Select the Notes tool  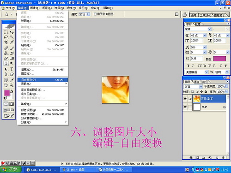(x=6, y=80)
